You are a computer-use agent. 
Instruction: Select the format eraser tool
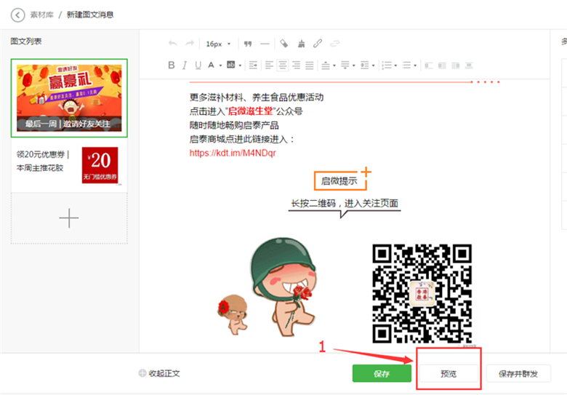point(284,44)
